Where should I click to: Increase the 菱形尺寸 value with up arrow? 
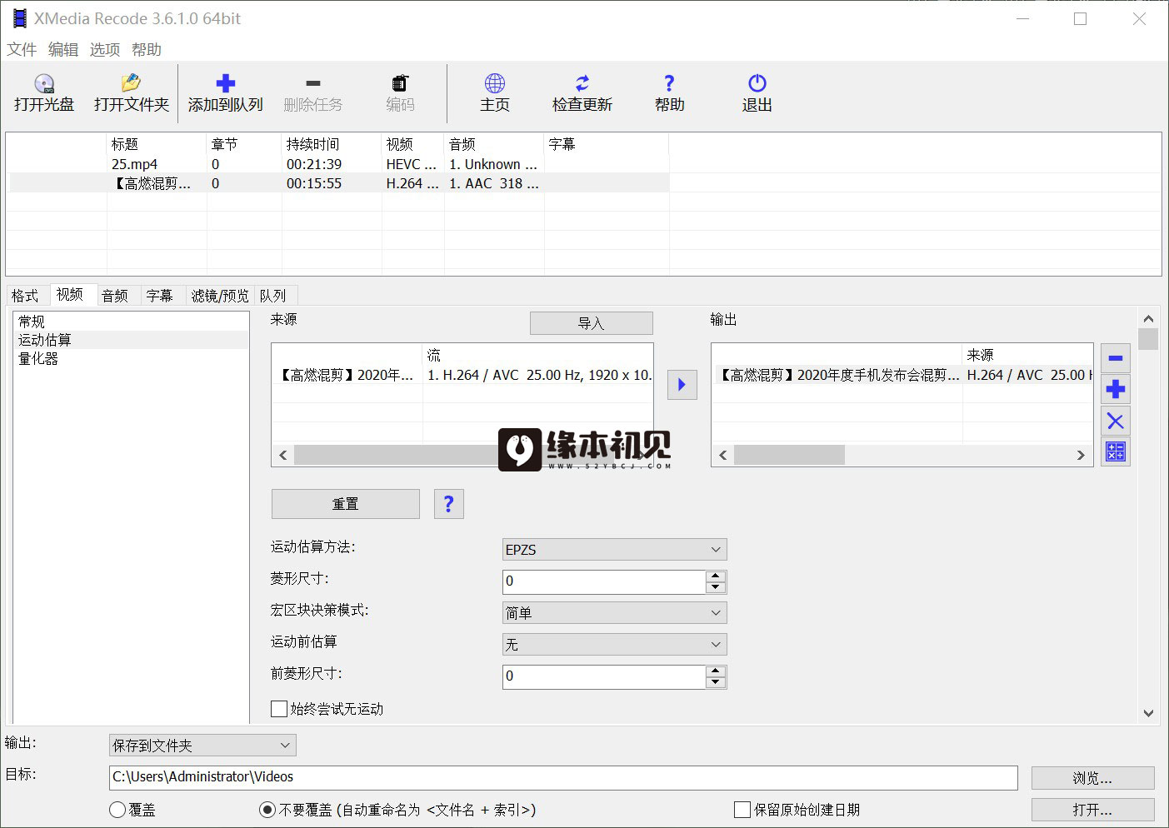point(716,576)
